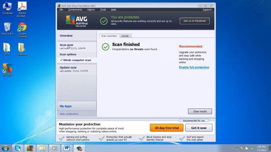
Task: Click checkmark beside Gaming and surfing
Action: coord(62,138)
